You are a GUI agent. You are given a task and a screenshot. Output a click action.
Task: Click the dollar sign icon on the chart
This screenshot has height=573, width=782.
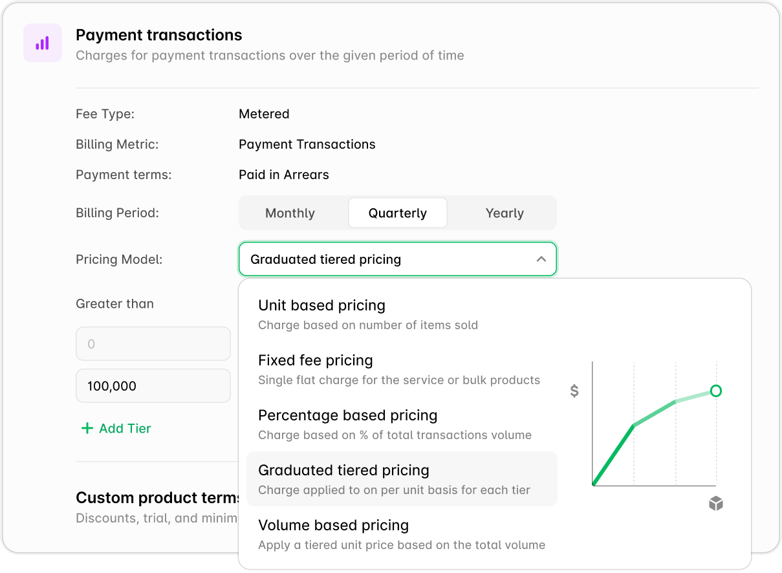pos(574,391)
